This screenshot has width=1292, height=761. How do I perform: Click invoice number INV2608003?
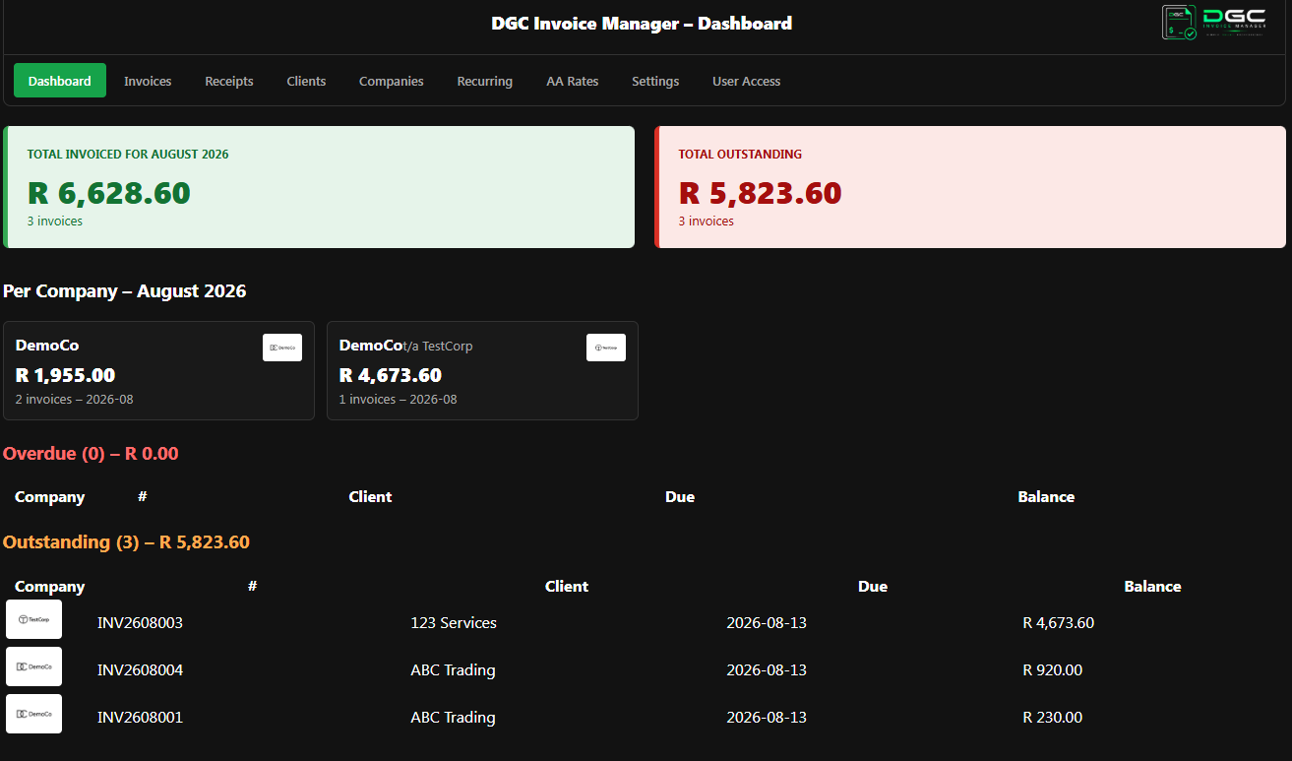pos(140,622)
